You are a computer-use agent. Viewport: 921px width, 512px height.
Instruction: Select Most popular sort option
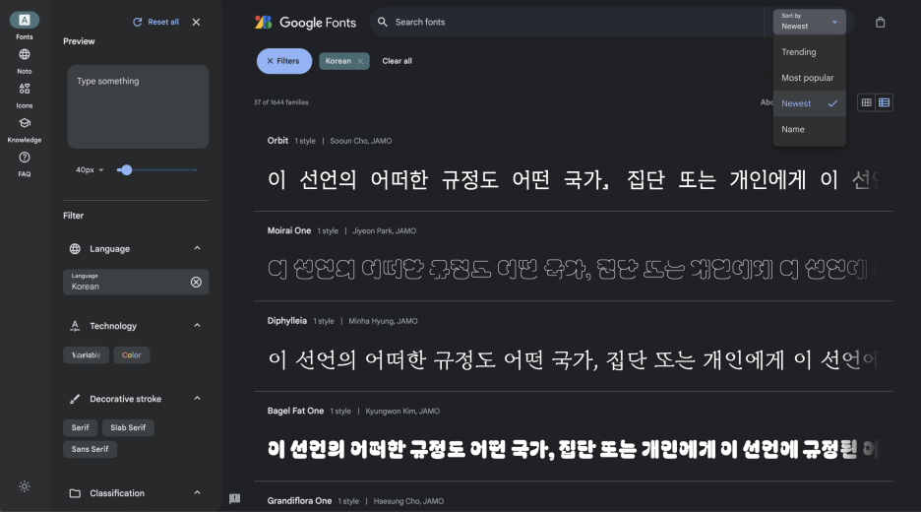(810, 78)
